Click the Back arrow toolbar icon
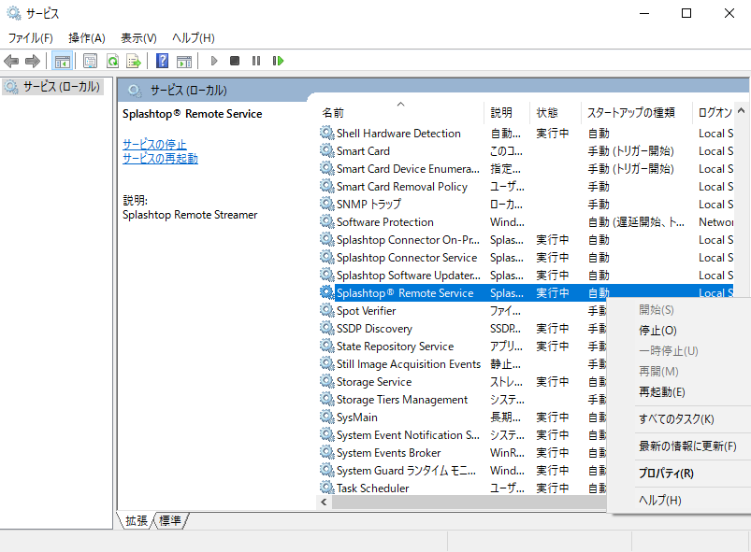The image size is (751, 552). click(x=11, y=61)
